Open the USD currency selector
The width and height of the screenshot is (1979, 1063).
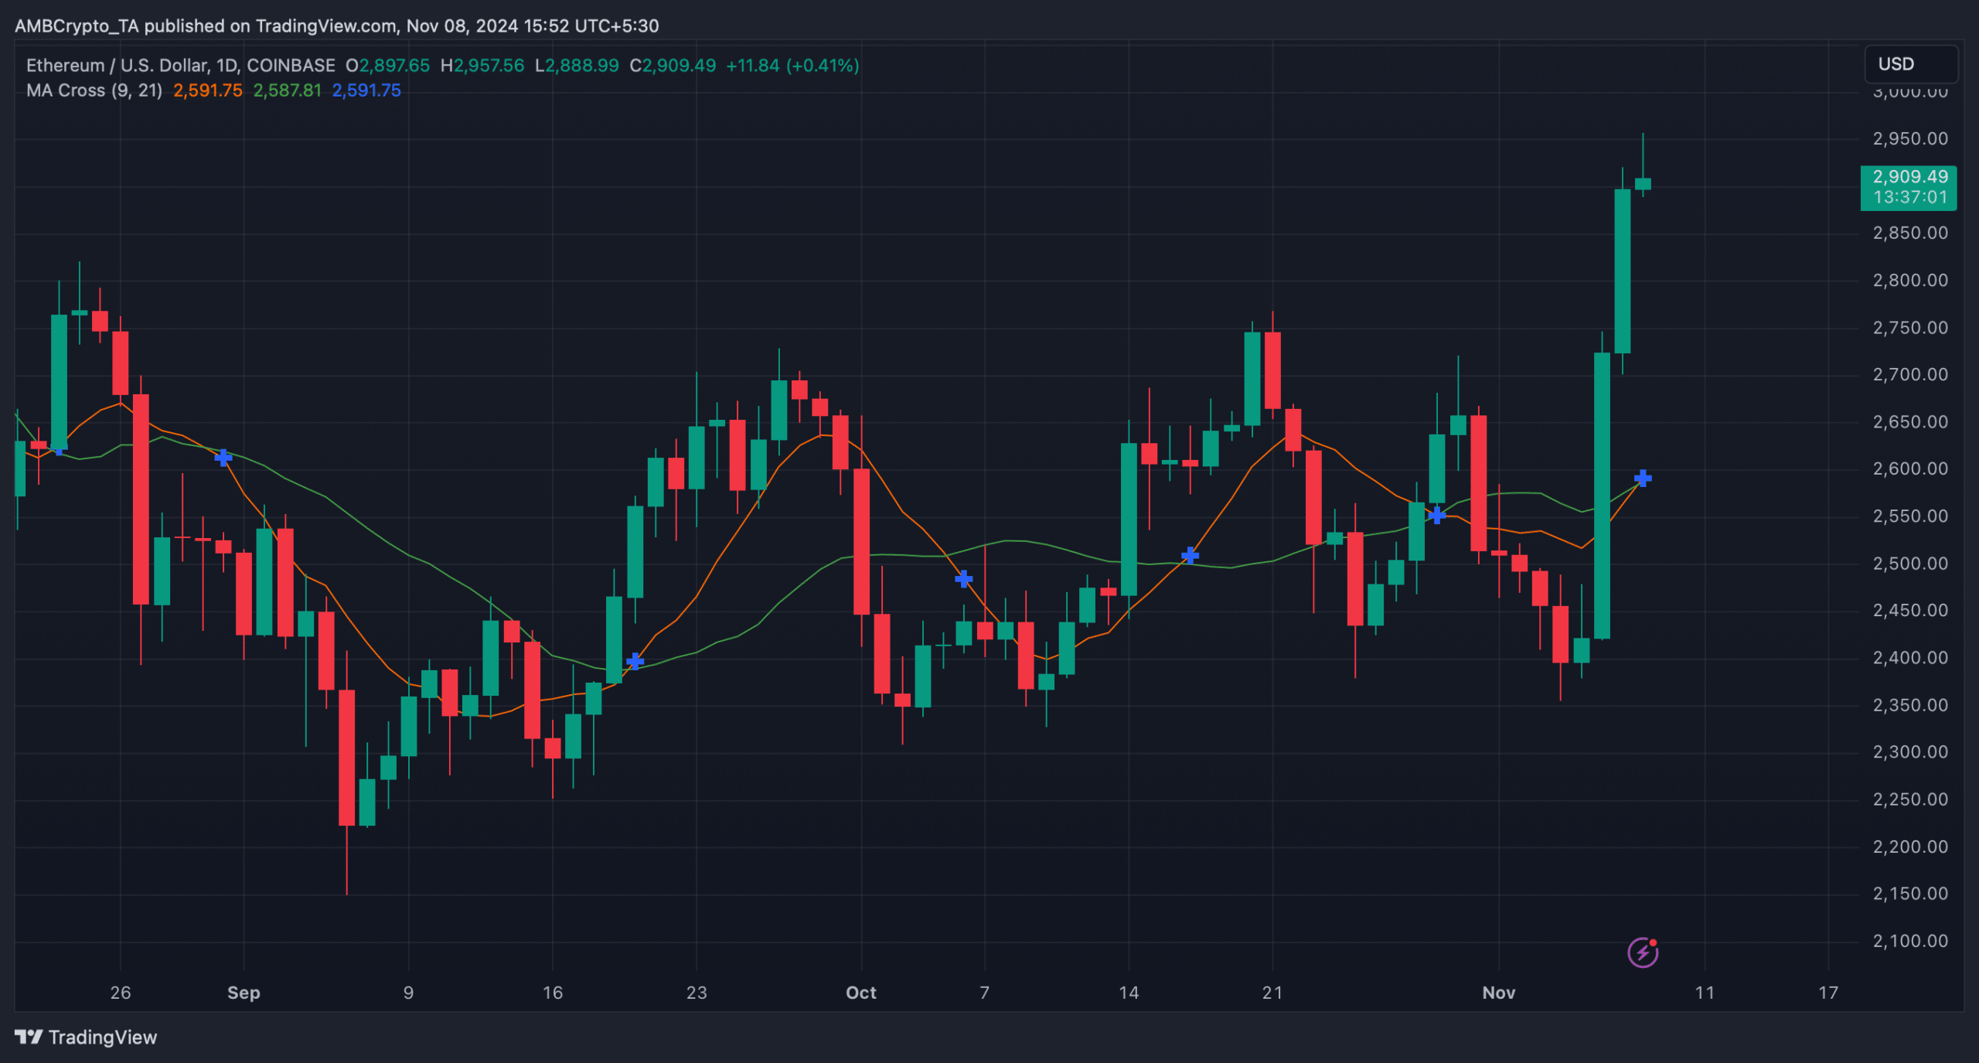(x=1911, y=64)
